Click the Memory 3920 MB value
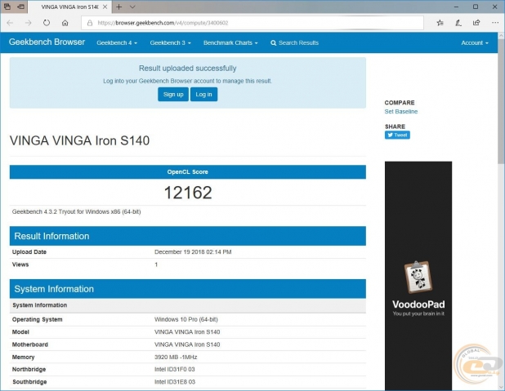The height and width of the screenshot is (391, 505). [176, 358]
